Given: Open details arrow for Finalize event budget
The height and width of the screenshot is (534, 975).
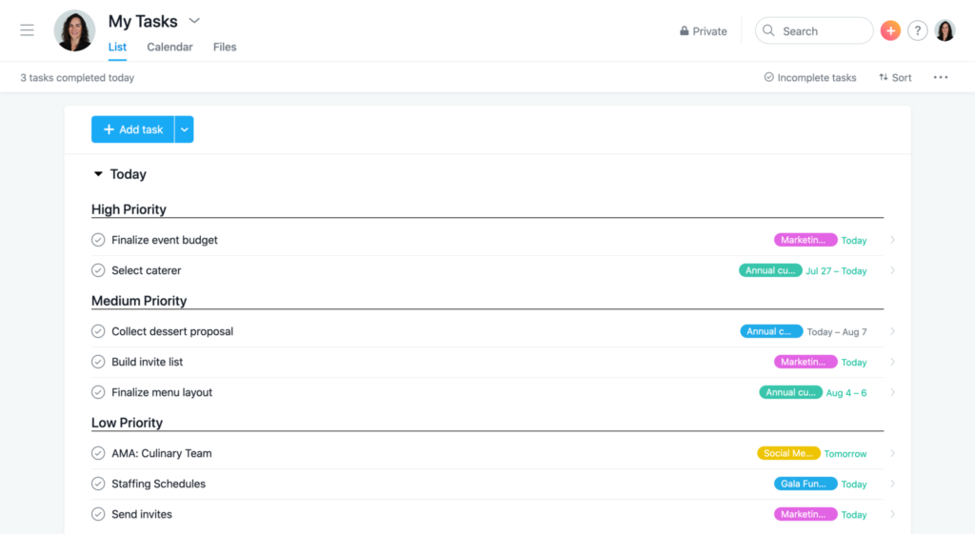Looking at the screenshot, I should 892,240.
